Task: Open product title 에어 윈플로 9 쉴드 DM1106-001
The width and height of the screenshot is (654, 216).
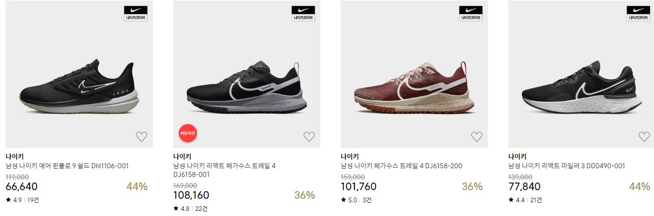Action: coord(68,166)
